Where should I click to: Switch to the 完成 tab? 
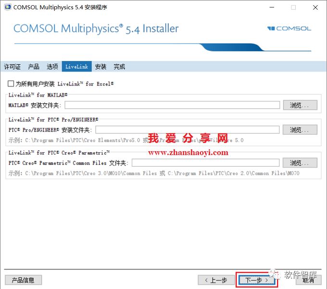[x=119, y=67]
